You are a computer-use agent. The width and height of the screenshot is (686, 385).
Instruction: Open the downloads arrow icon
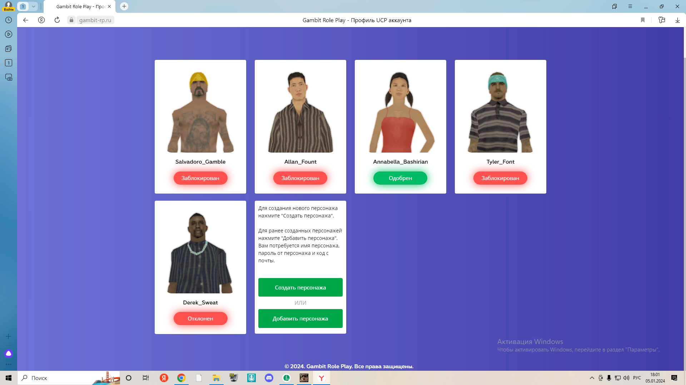point(677,20)
